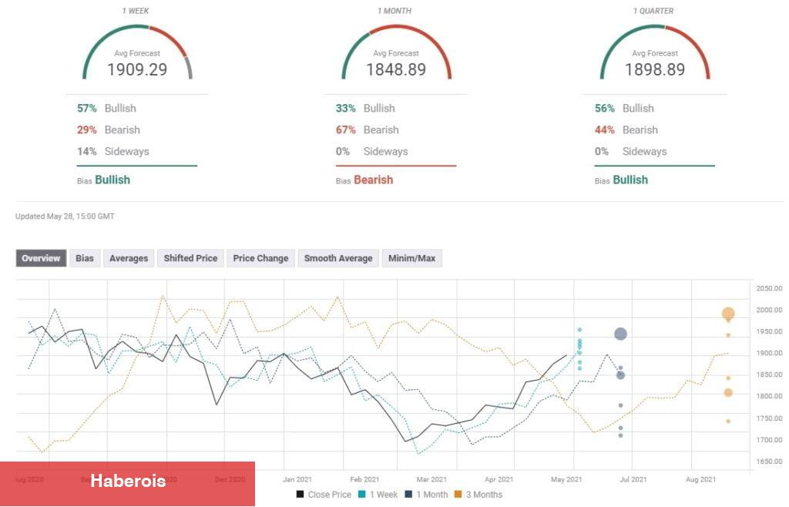Toggle the 1 Month legend series
The height and width of the screenshot is (507, 789).
[x=425, y=495]
